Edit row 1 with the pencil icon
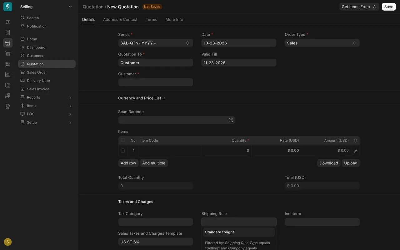This screenshot has height=250, width=400. pos(355,151)
